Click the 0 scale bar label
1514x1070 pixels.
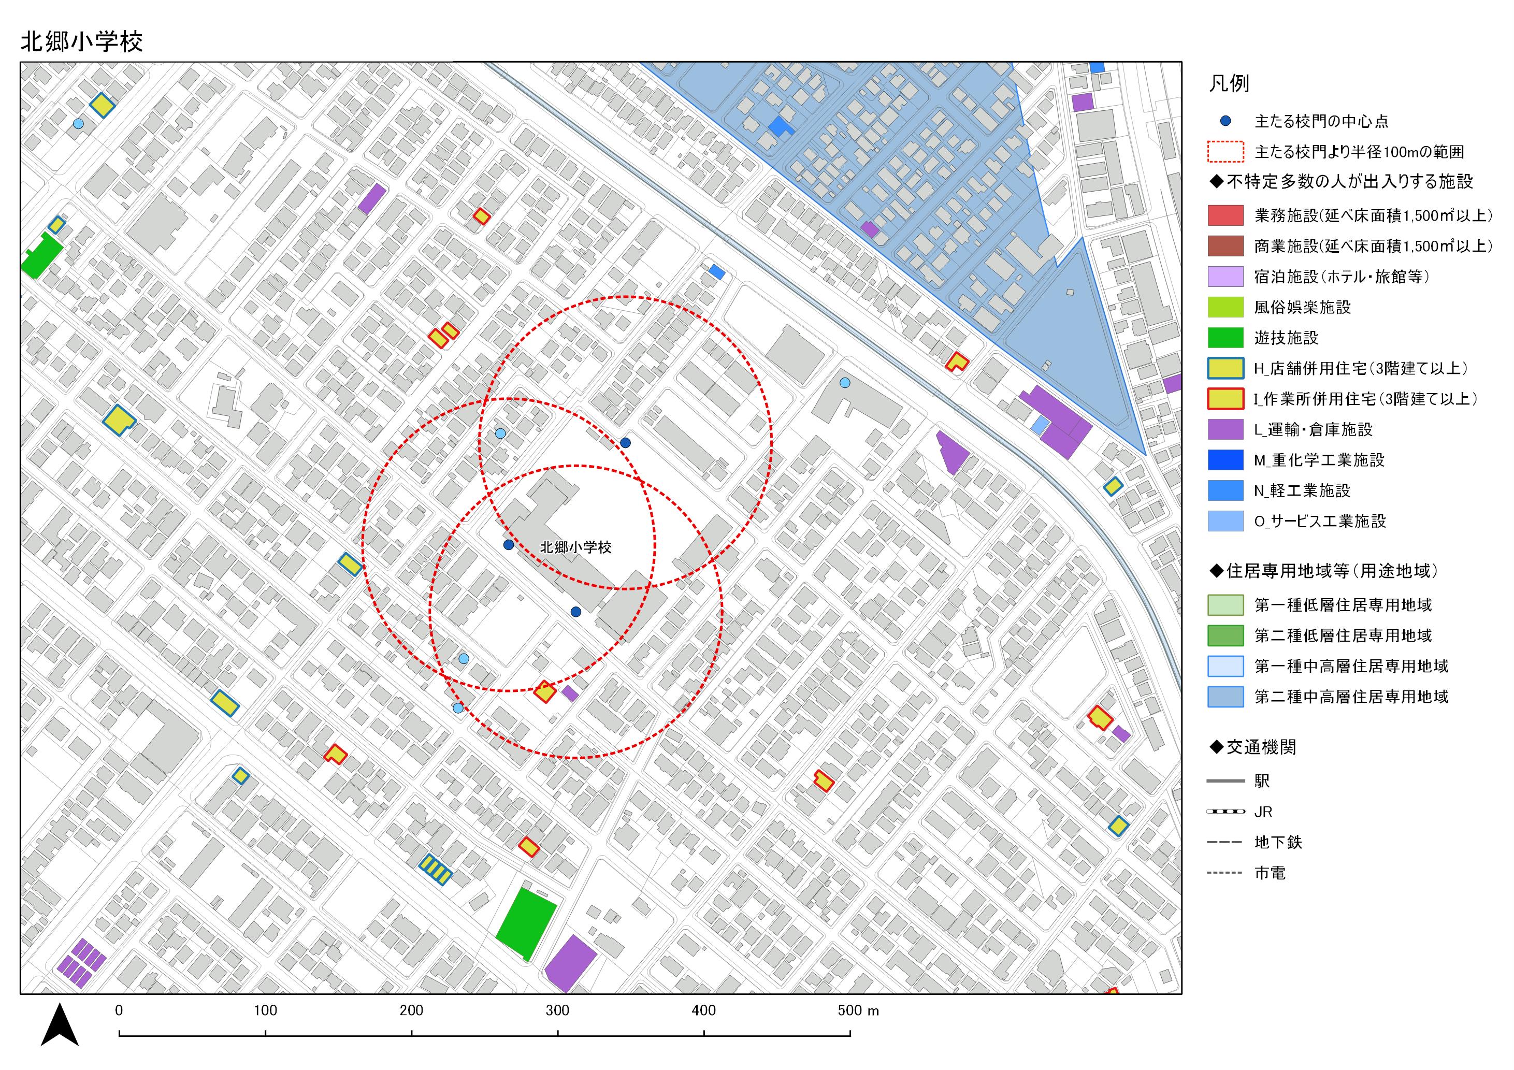tap(119, 1010)
